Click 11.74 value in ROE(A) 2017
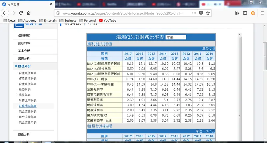This screenshot has height=143, width=267. tap(129, 79)
